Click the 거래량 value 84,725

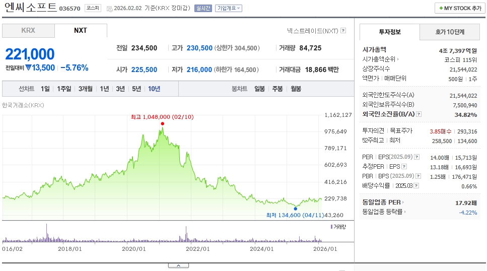pyautogui.click(x=310, y=48)
